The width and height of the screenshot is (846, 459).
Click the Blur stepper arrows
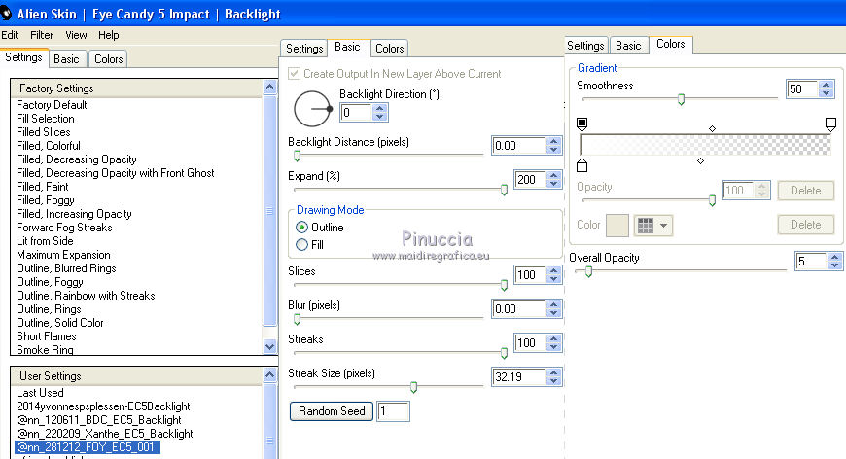553,309
